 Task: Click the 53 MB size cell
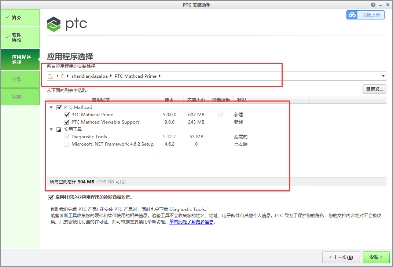196,137
